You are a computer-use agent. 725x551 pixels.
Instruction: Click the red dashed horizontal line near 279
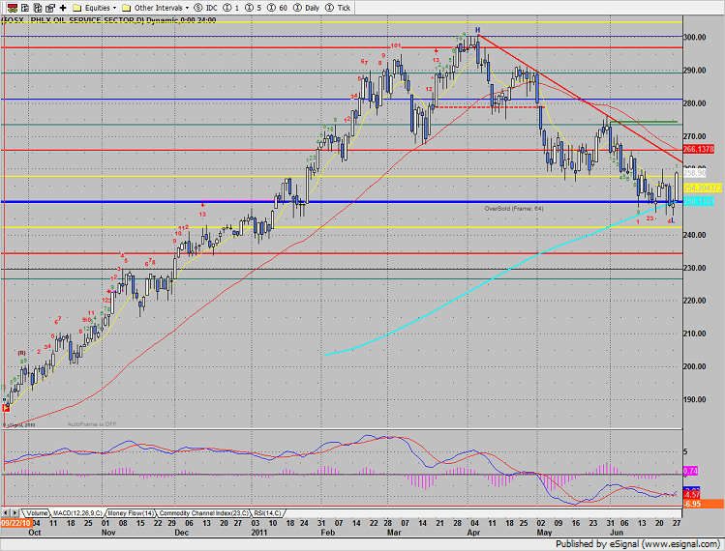[490, 107]
